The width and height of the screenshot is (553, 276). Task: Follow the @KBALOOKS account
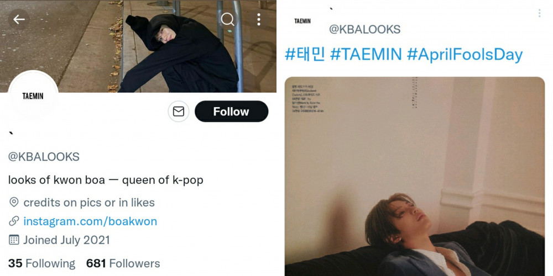point(231,112)
